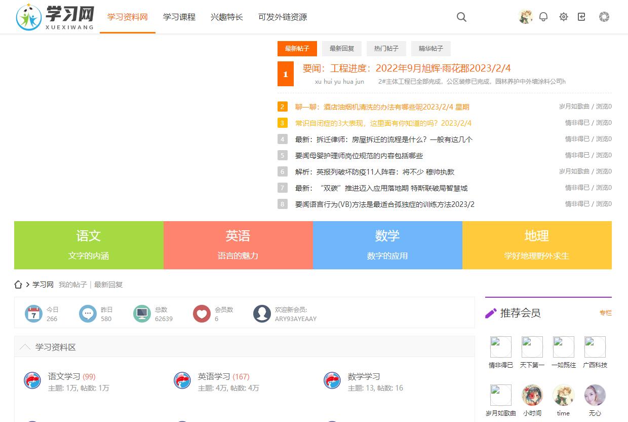The width and height of the screenshot is (628, 422).
Task: Open the notification bell
Action: [x=543, y=17]
